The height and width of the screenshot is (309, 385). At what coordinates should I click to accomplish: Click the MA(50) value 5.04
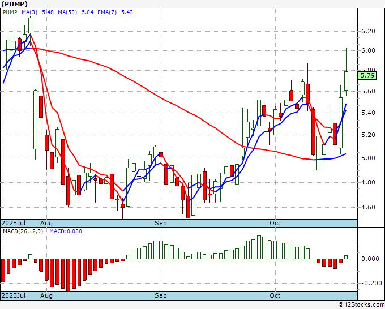(87, 12)
